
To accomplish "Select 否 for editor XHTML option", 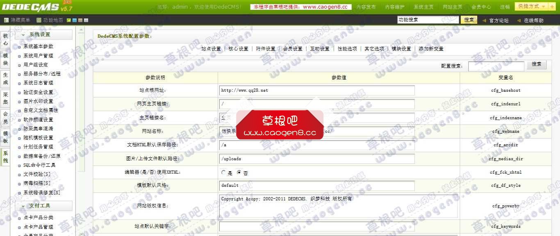I will coord(239,172).
